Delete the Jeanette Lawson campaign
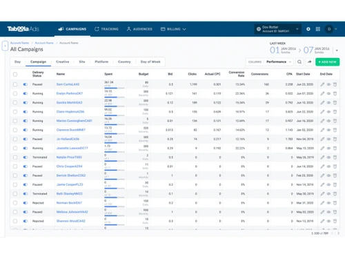 pos(335,148)
